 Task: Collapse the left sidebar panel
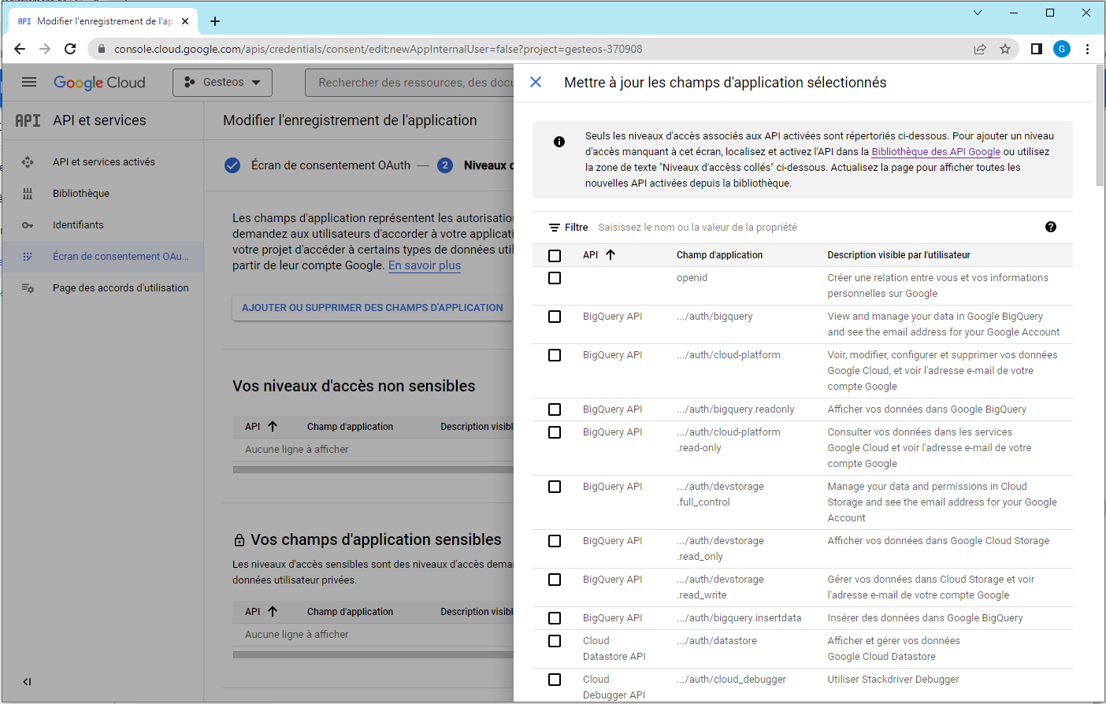[27, 681]
